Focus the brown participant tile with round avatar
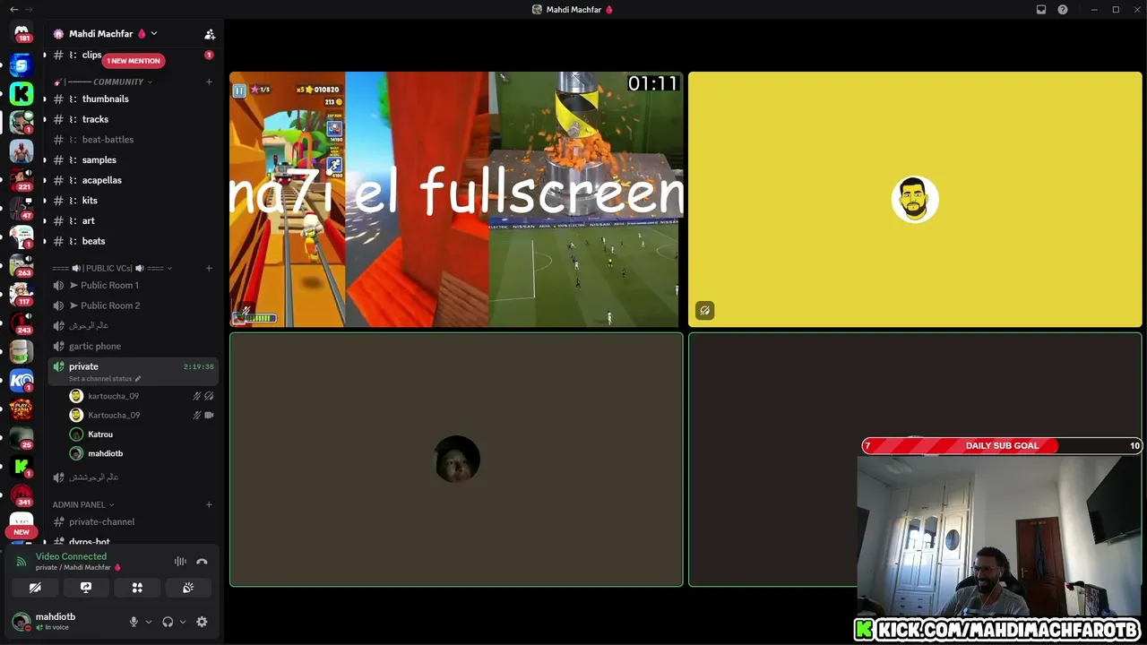The image size is (1147, 645). pos(456,460)
